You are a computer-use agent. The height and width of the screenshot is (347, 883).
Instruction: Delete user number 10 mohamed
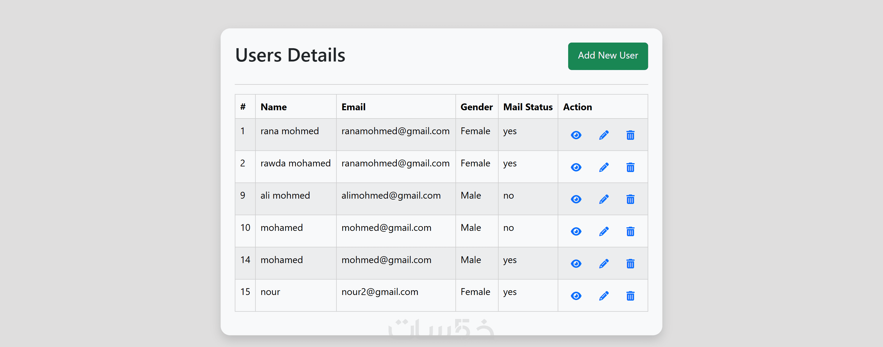tap(630, 231)
